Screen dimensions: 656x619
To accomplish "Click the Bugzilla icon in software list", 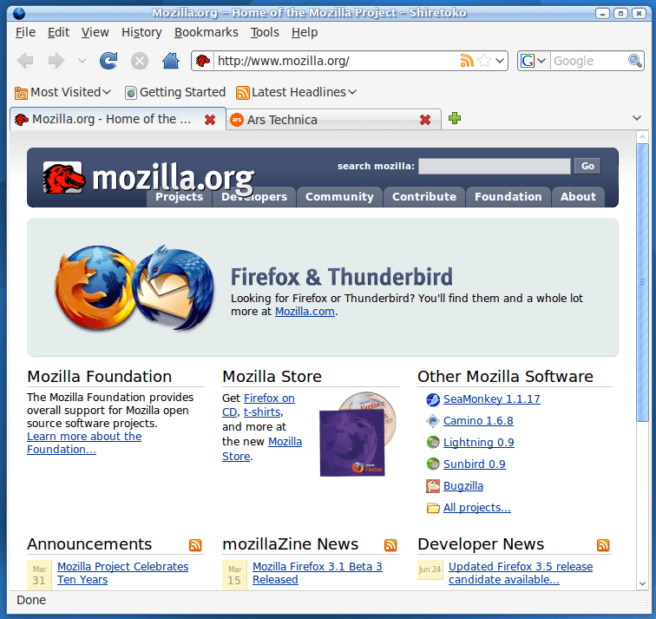I will pos(433,486).
